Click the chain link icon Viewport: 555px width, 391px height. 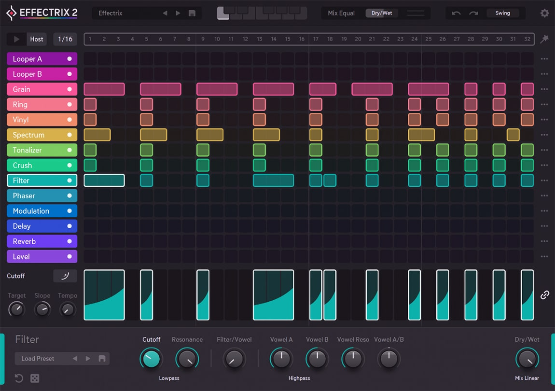click(x=544, y=294)
